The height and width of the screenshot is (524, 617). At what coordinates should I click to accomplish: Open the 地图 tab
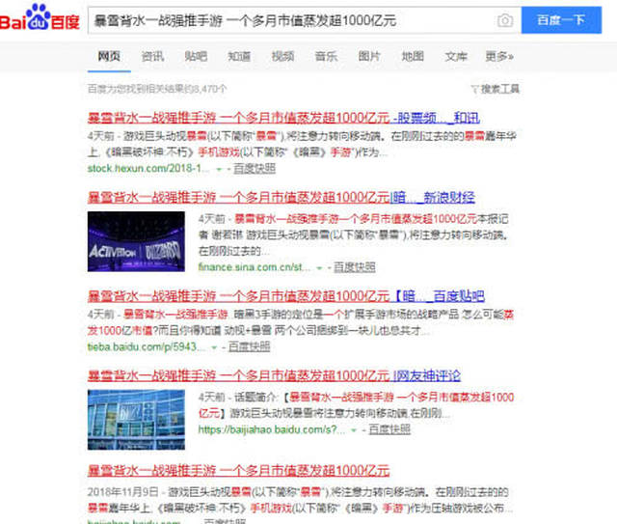click(413, 56)
